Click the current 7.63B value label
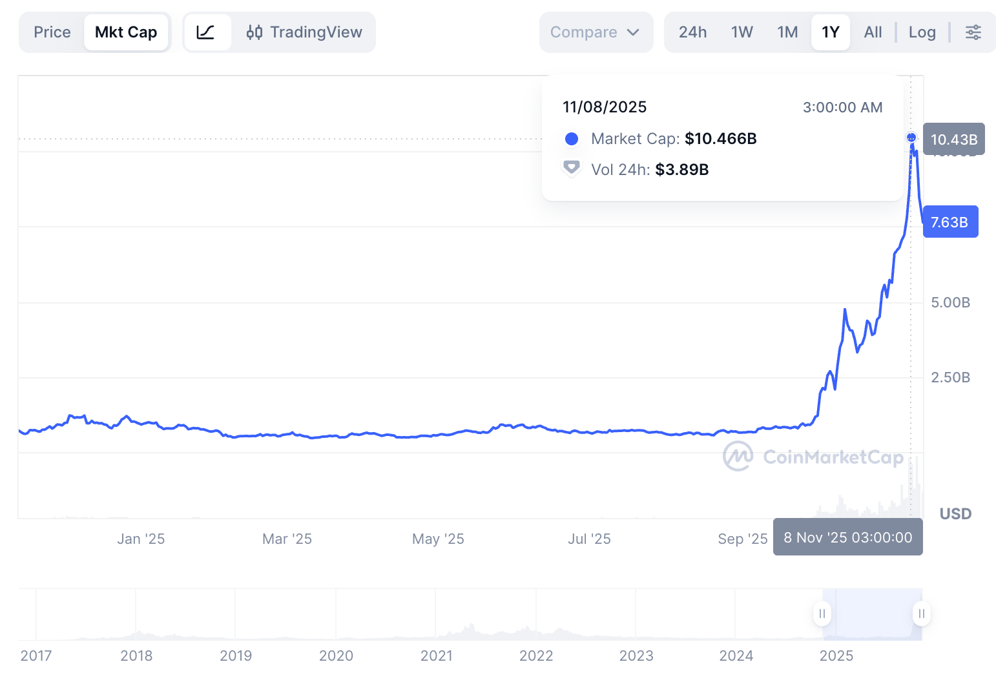Viewport: 996px width, 673px height. pyautogui.click(x=950, y=222)
